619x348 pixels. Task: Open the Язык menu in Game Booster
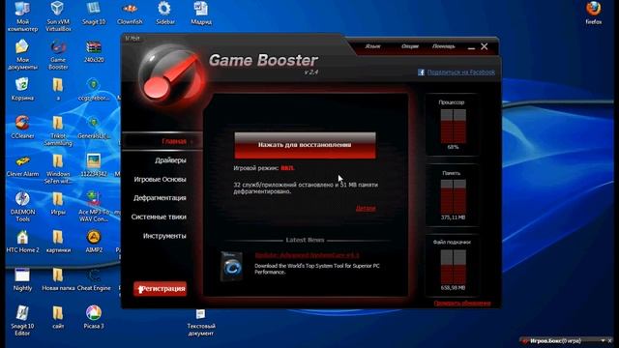372,46
